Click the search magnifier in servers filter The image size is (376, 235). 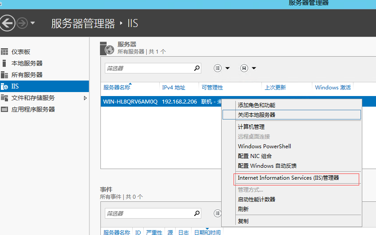pos(197,68)
